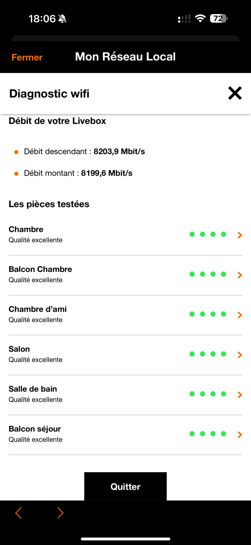Tap the green quality dots for Chambre

pos(208,234)
